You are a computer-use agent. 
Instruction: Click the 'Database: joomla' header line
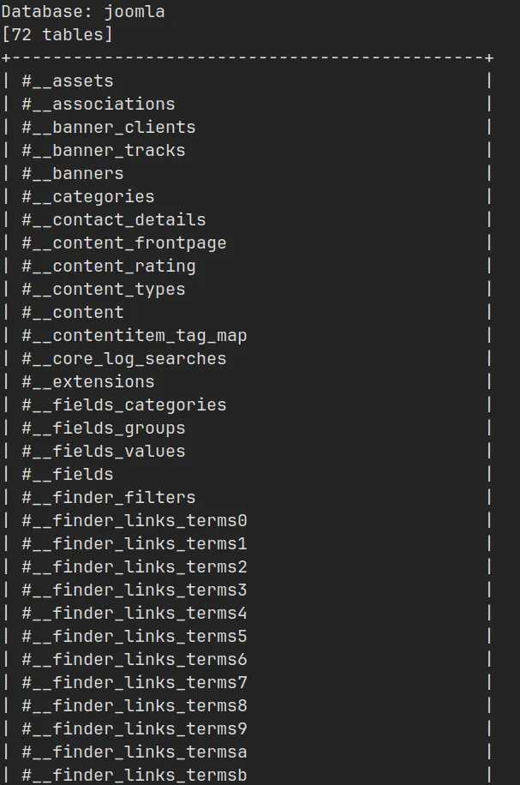tap(84, 12)
